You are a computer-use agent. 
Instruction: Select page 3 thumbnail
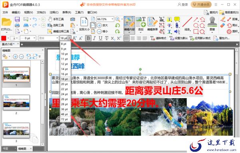16,130
